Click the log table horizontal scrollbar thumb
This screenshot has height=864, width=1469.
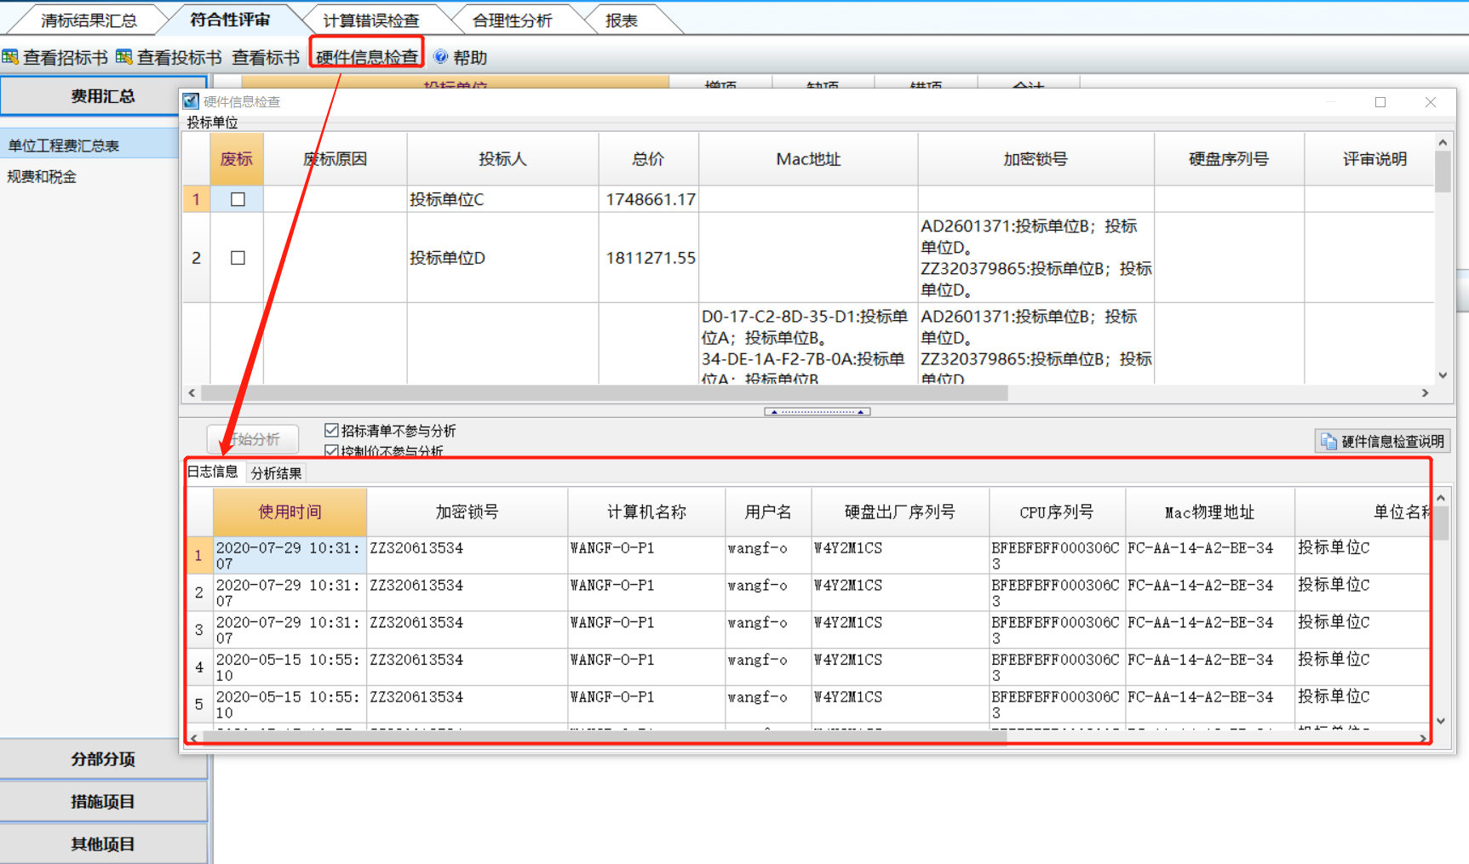pos(605,737)
